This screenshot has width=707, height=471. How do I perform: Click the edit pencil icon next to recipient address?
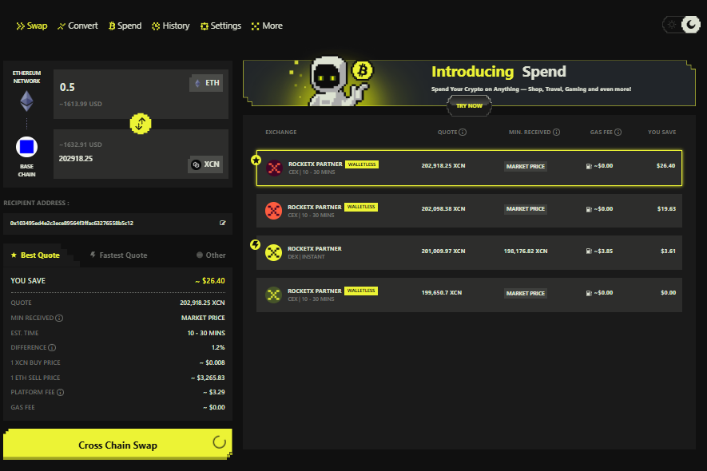(223, 224)
